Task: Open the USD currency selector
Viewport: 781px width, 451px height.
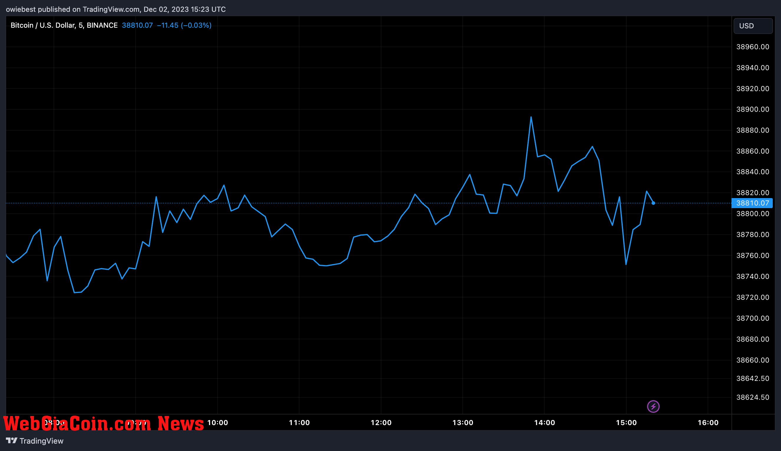Action: [753, 26]
